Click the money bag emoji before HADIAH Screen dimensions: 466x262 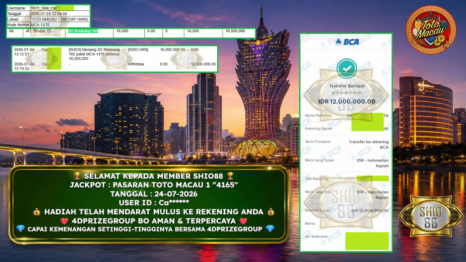click(x=36, y=212)
